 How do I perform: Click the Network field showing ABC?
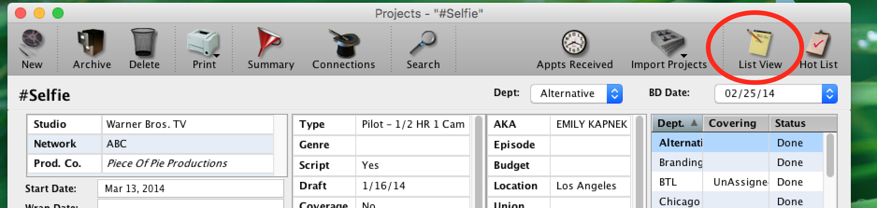tap(187, 144)
